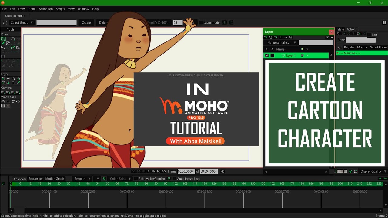Image resolution: width=388 pixels, height=218 pixels.
Task: Switch to the Actions tab
Action: (352, 29)
